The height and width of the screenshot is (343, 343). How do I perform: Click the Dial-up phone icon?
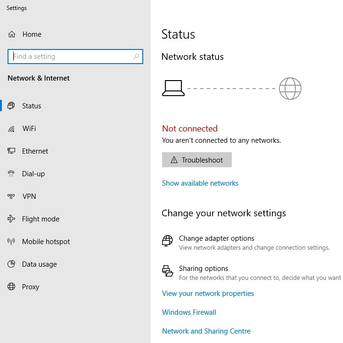tap(12, 174)
